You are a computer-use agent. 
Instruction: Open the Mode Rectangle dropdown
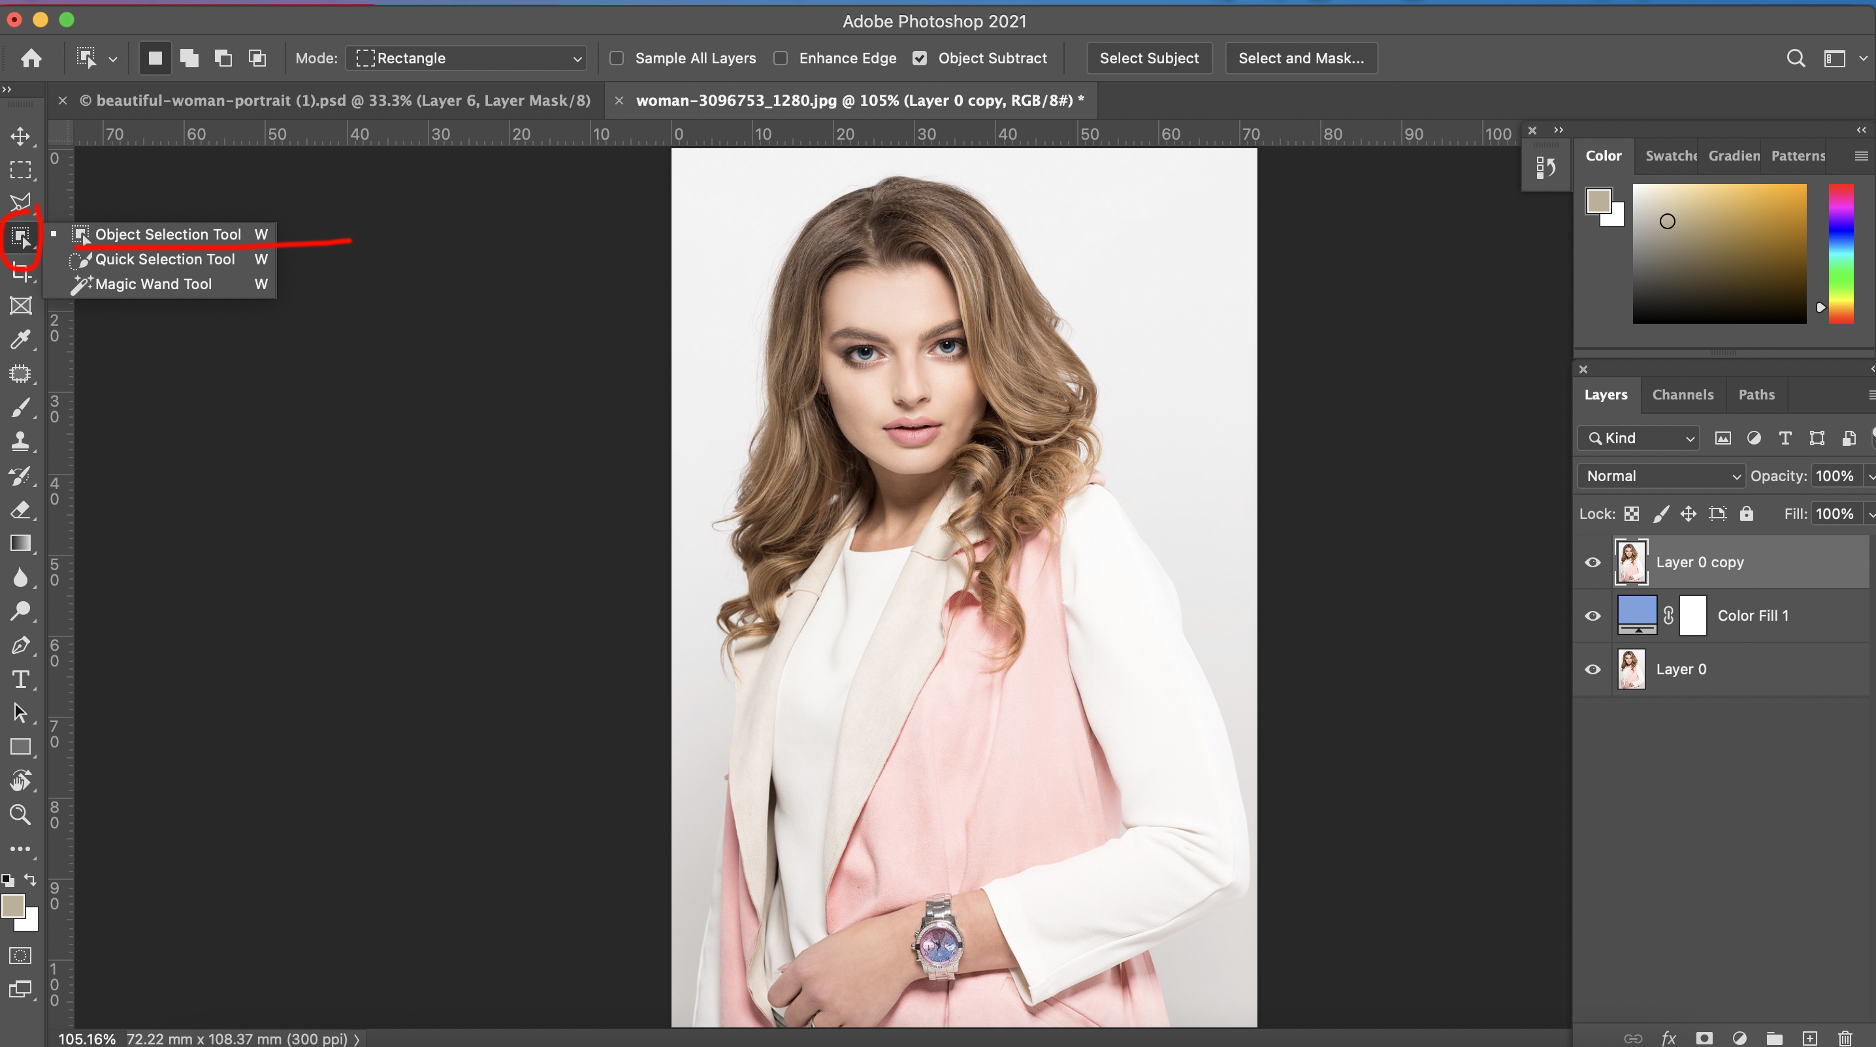pyautogui.click(x=468, y=58)
